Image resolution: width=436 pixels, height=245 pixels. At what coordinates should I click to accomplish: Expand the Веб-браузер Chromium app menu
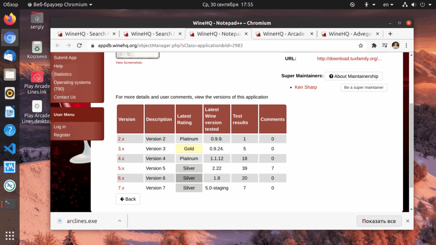coord(60,4)
